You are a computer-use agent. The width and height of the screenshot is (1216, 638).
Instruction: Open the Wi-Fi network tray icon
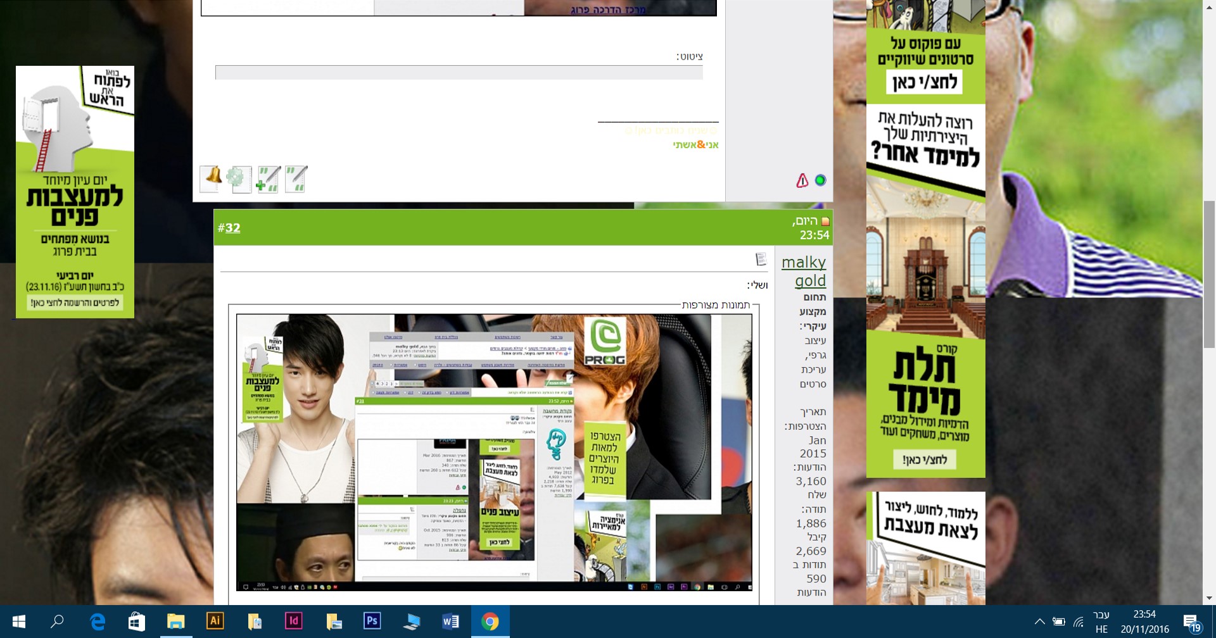click(x=1078, y=622)
